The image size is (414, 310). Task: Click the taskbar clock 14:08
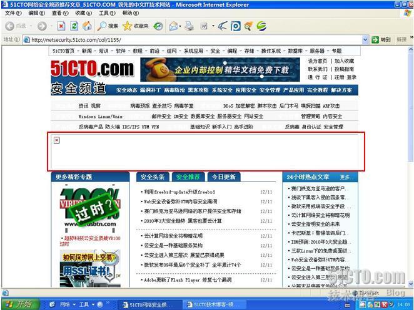click(404, 305)
